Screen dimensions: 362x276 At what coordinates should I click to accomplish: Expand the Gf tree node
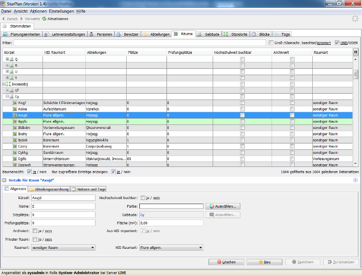click(7, 90)
